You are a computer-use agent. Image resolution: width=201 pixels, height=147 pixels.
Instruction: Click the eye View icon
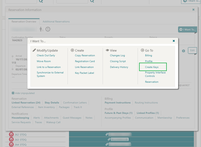107,50
